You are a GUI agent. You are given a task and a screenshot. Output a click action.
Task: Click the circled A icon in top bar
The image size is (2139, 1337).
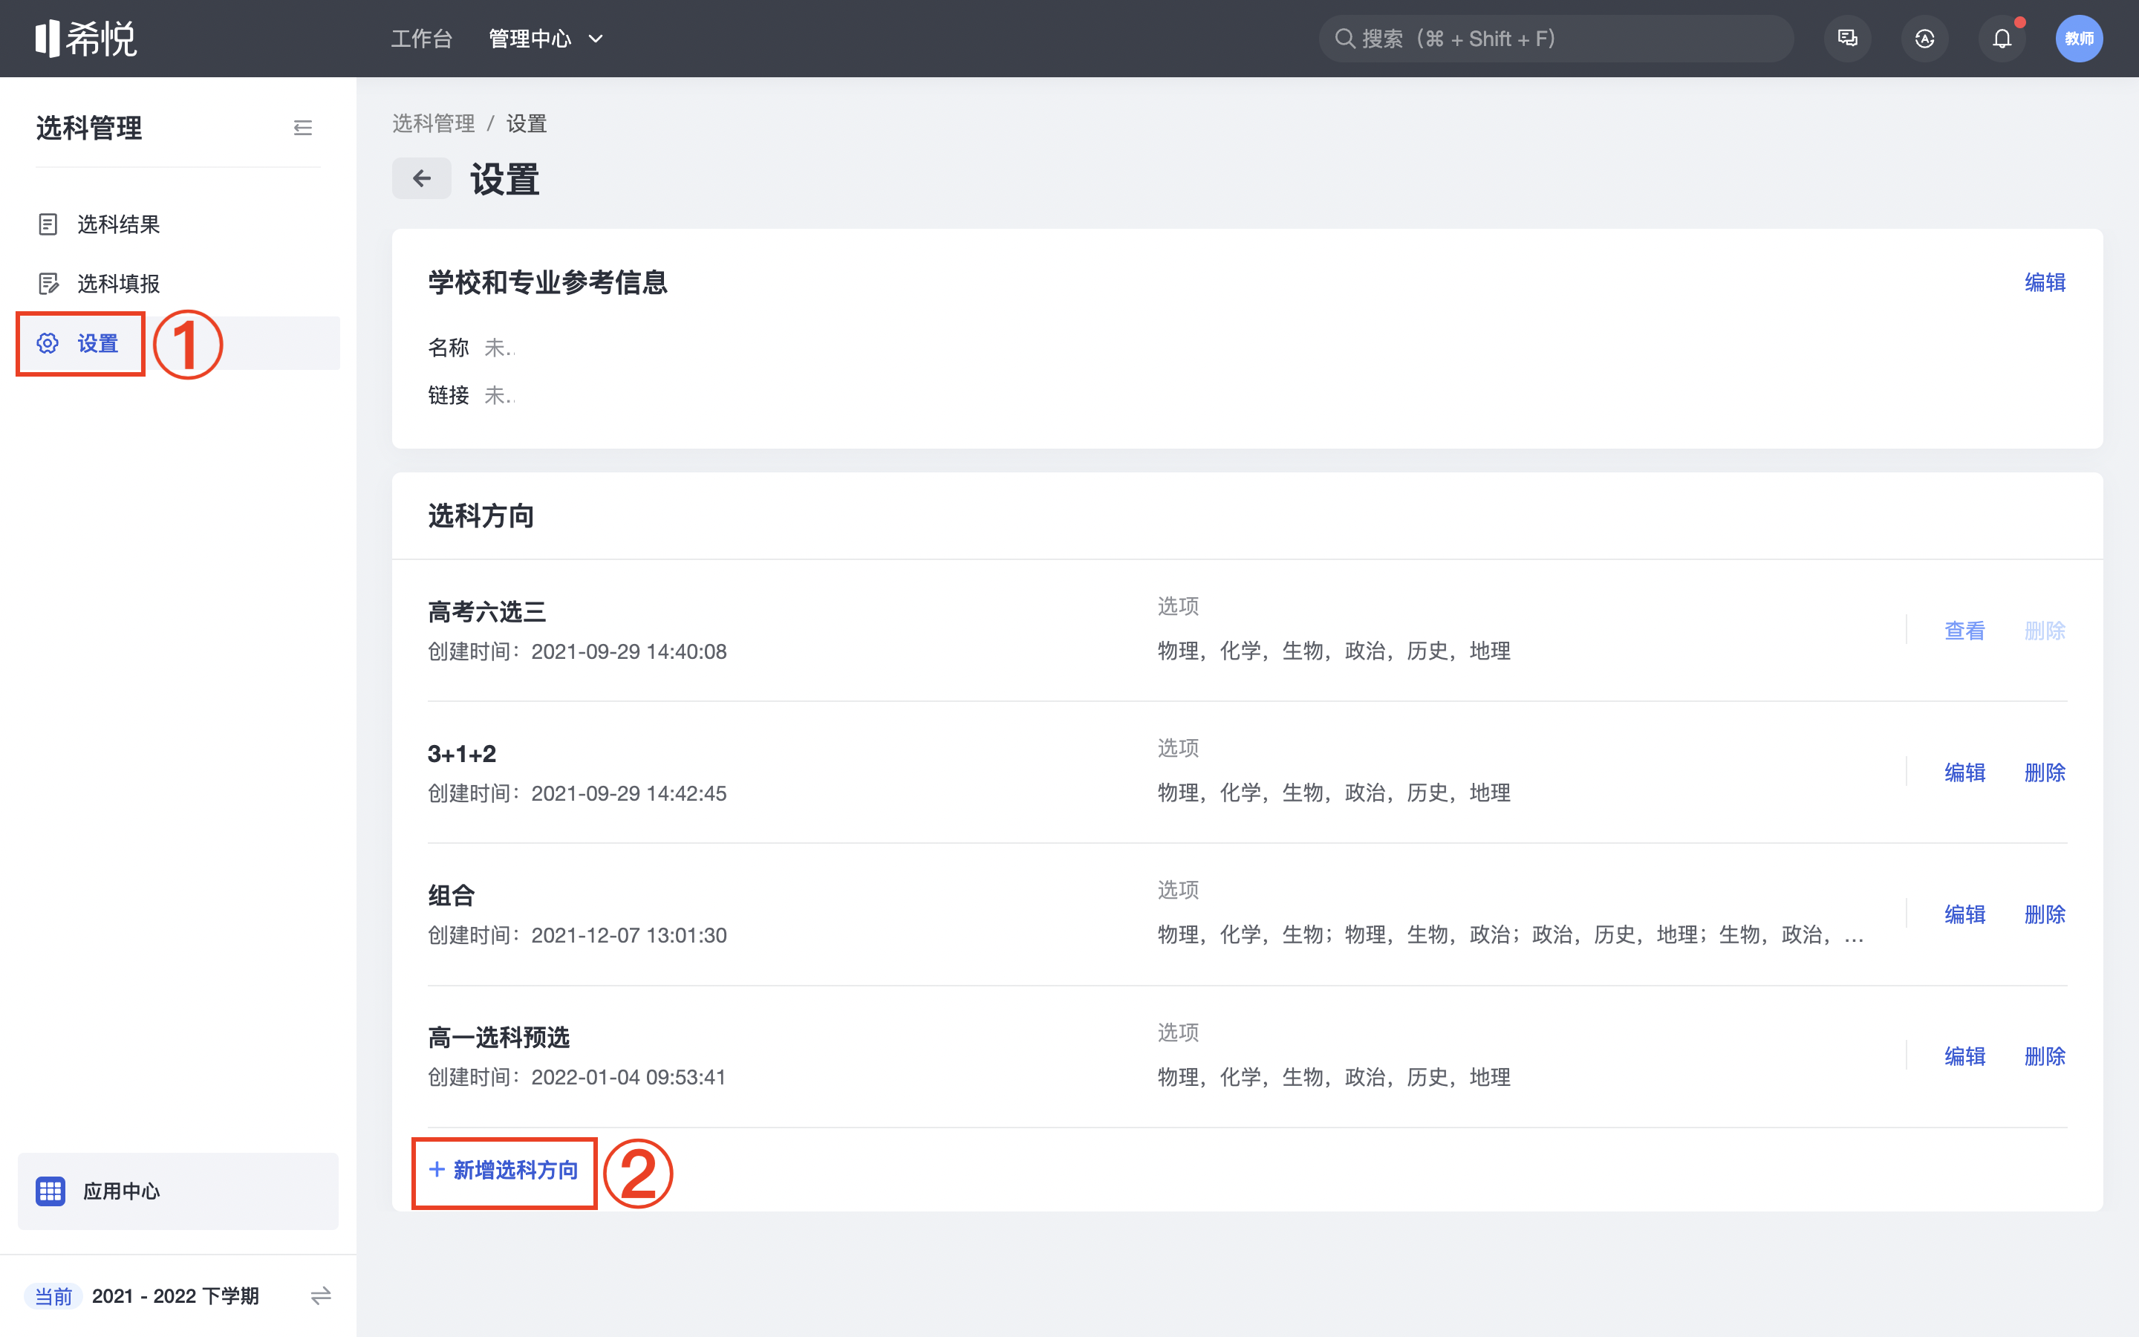[x=1924, y=39]
